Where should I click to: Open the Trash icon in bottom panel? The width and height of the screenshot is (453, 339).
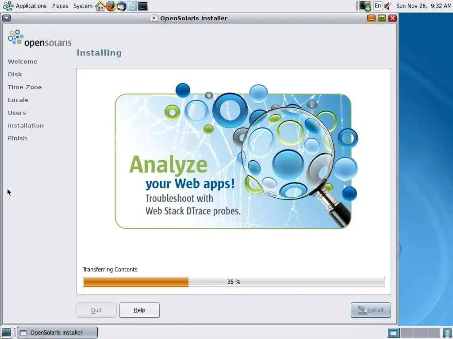click(447, 333)
